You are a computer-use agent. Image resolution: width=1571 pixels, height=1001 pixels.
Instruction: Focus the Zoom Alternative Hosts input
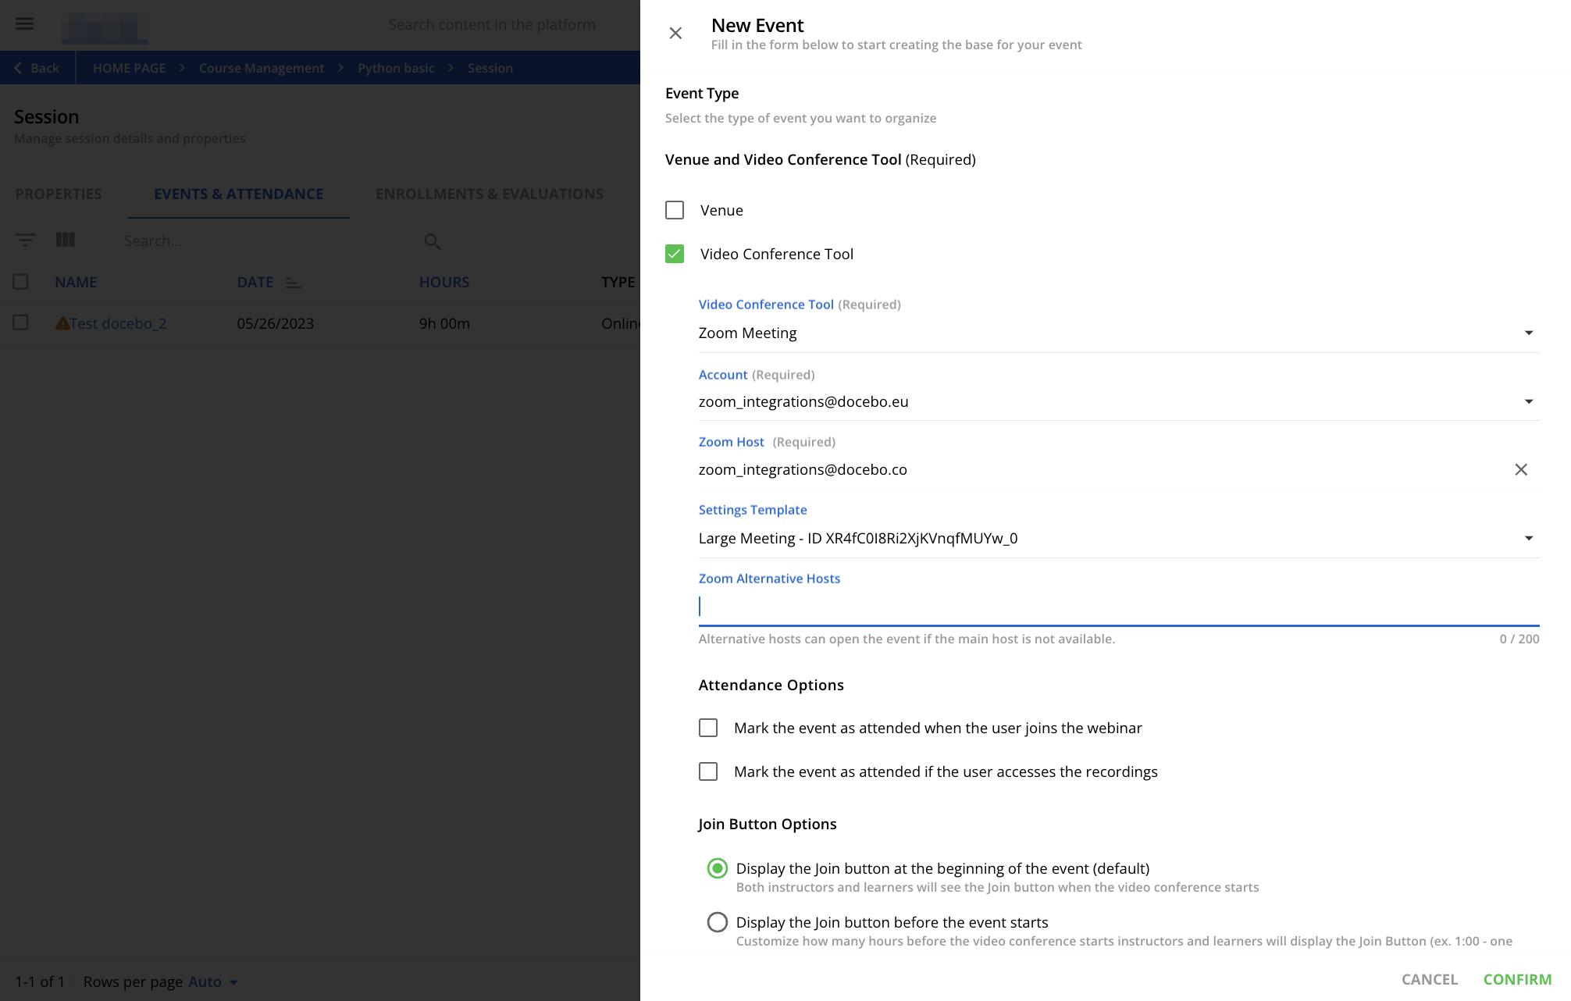click(1119, 607)
